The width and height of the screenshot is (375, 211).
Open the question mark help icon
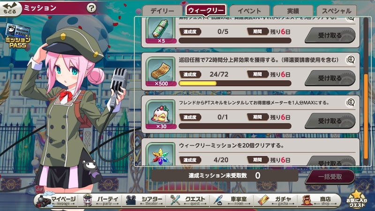[91, 8]
